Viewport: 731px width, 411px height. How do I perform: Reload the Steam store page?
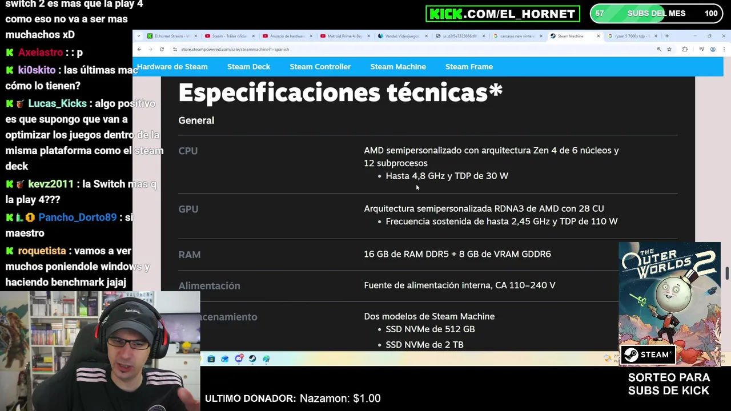(162, 49)
